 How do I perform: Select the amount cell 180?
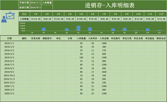pos(104,76)
